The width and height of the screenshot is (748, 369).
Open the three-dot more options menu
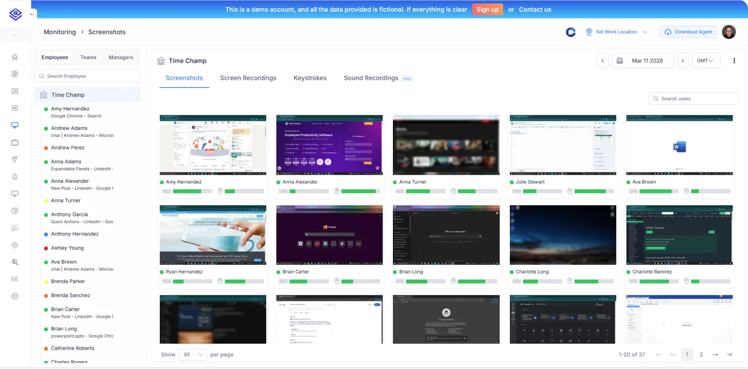(734, 61)
